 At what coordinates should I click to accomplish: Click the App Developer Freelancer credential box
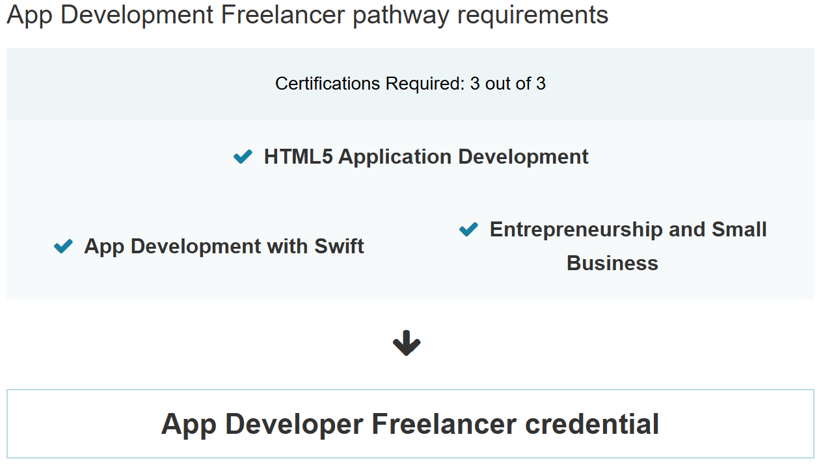point(410,423)
